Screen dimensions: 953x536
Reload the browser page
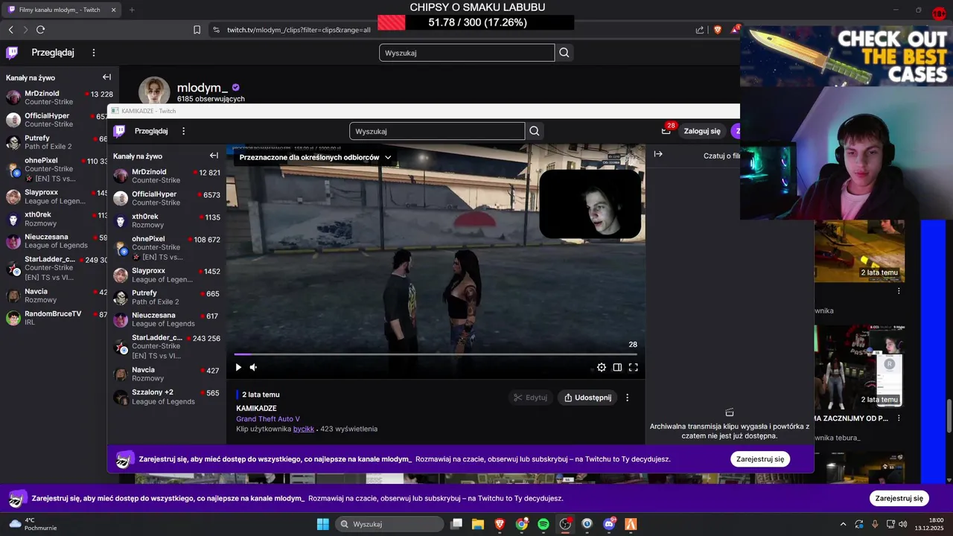(x=40, y=30)
